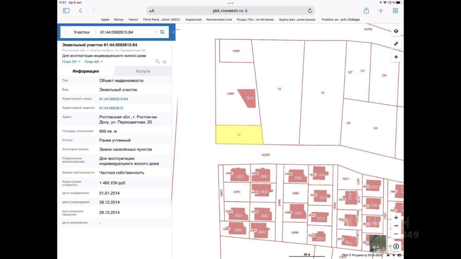Select parcel 14089 on the map
Viewport: 461px width, 259px height.
230,94
